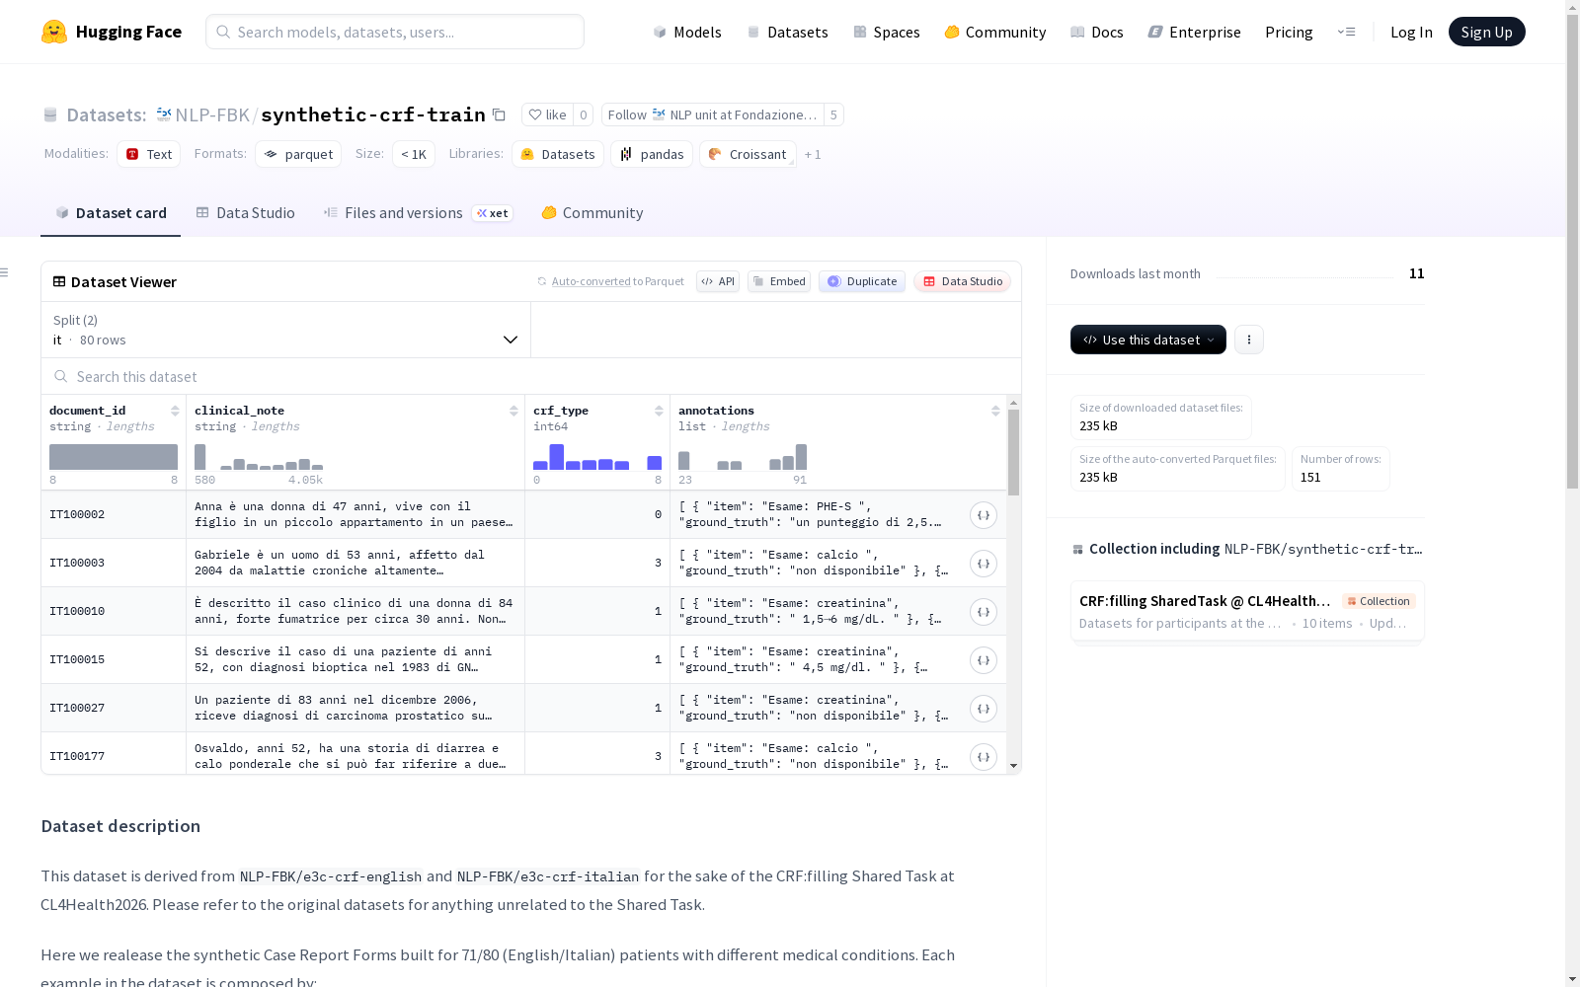Click the Sign Up button
Screen dimensions: 1580x987
click(1487, 32)
